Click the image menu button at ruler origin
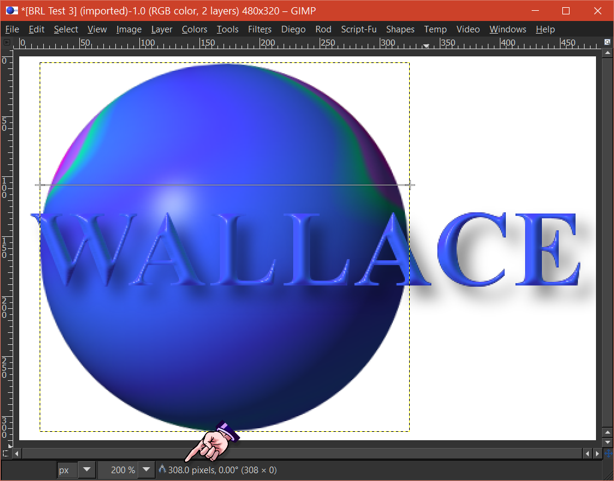614x481 pixels. [7, 42]
